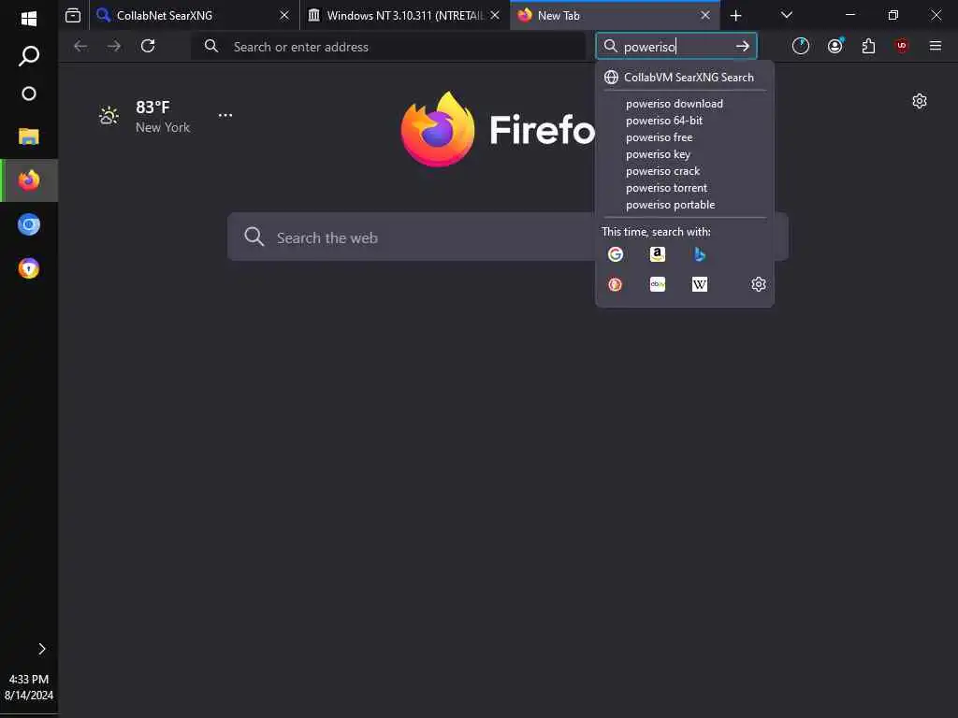
Task: Click the weather condition sun-cloud icon
Action: [x=109, y=115]
